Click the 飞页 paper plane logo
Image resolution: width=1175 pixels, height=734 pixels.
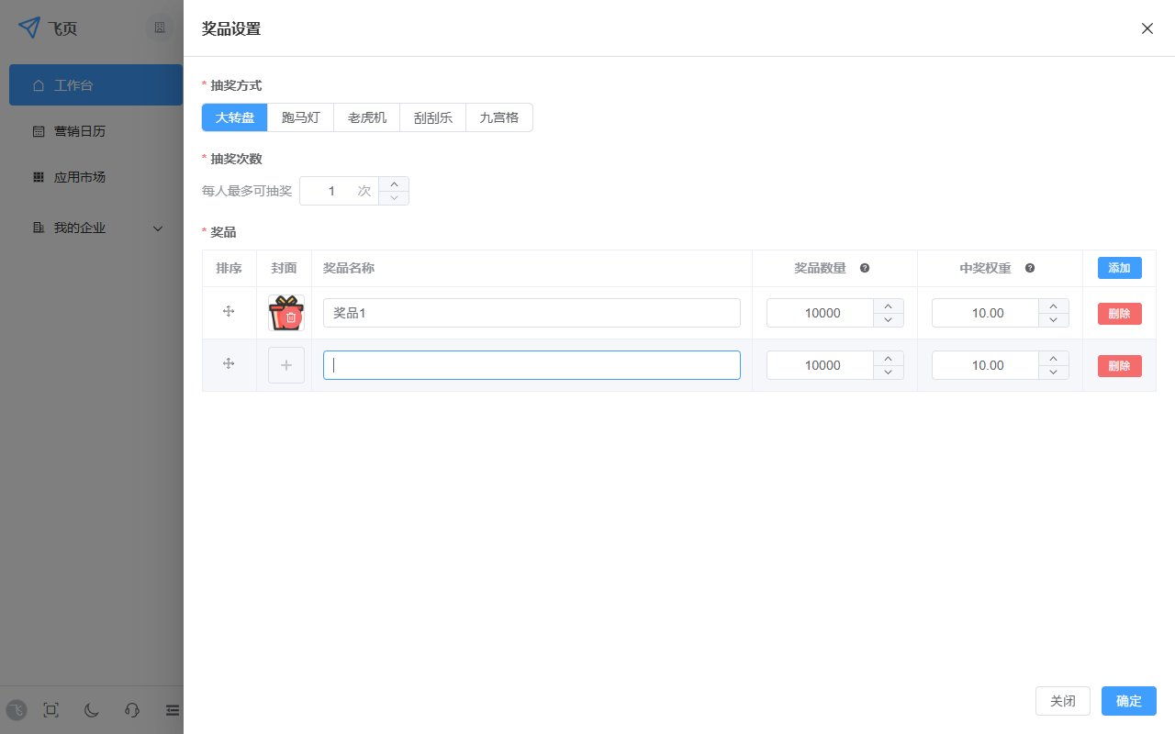point(28,28)
